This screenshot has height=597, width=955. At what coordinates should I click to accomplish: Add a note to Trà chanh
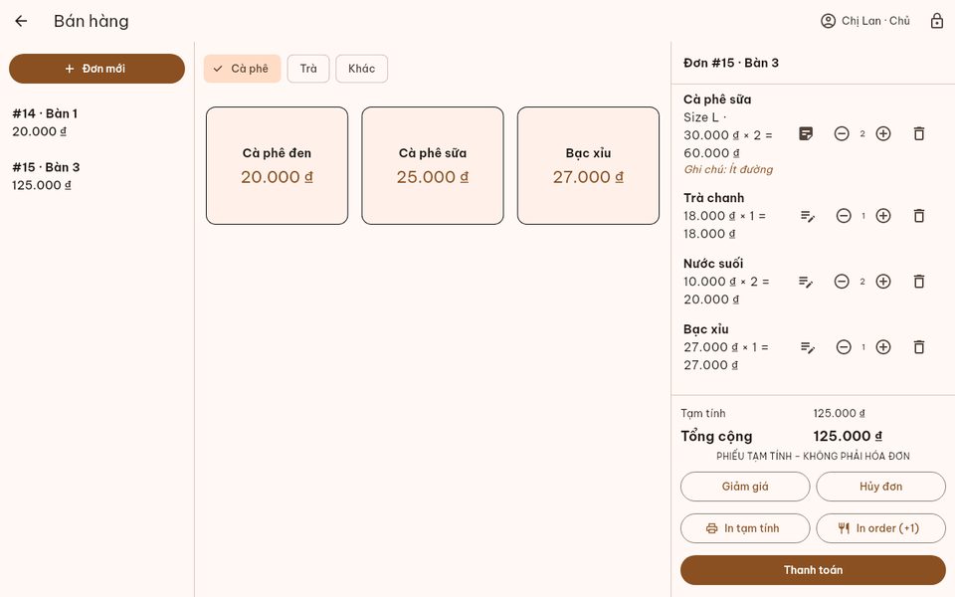tap(807, 216)
